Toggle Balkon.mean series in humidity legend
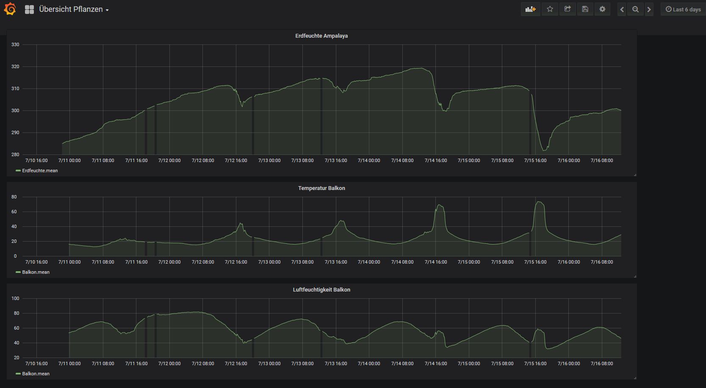Image resolution: width=706 pixels, height=388 pixels. coord(36,374)
